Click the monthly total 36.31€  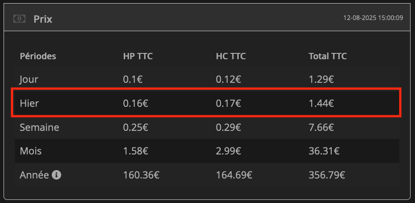point(324,151)
